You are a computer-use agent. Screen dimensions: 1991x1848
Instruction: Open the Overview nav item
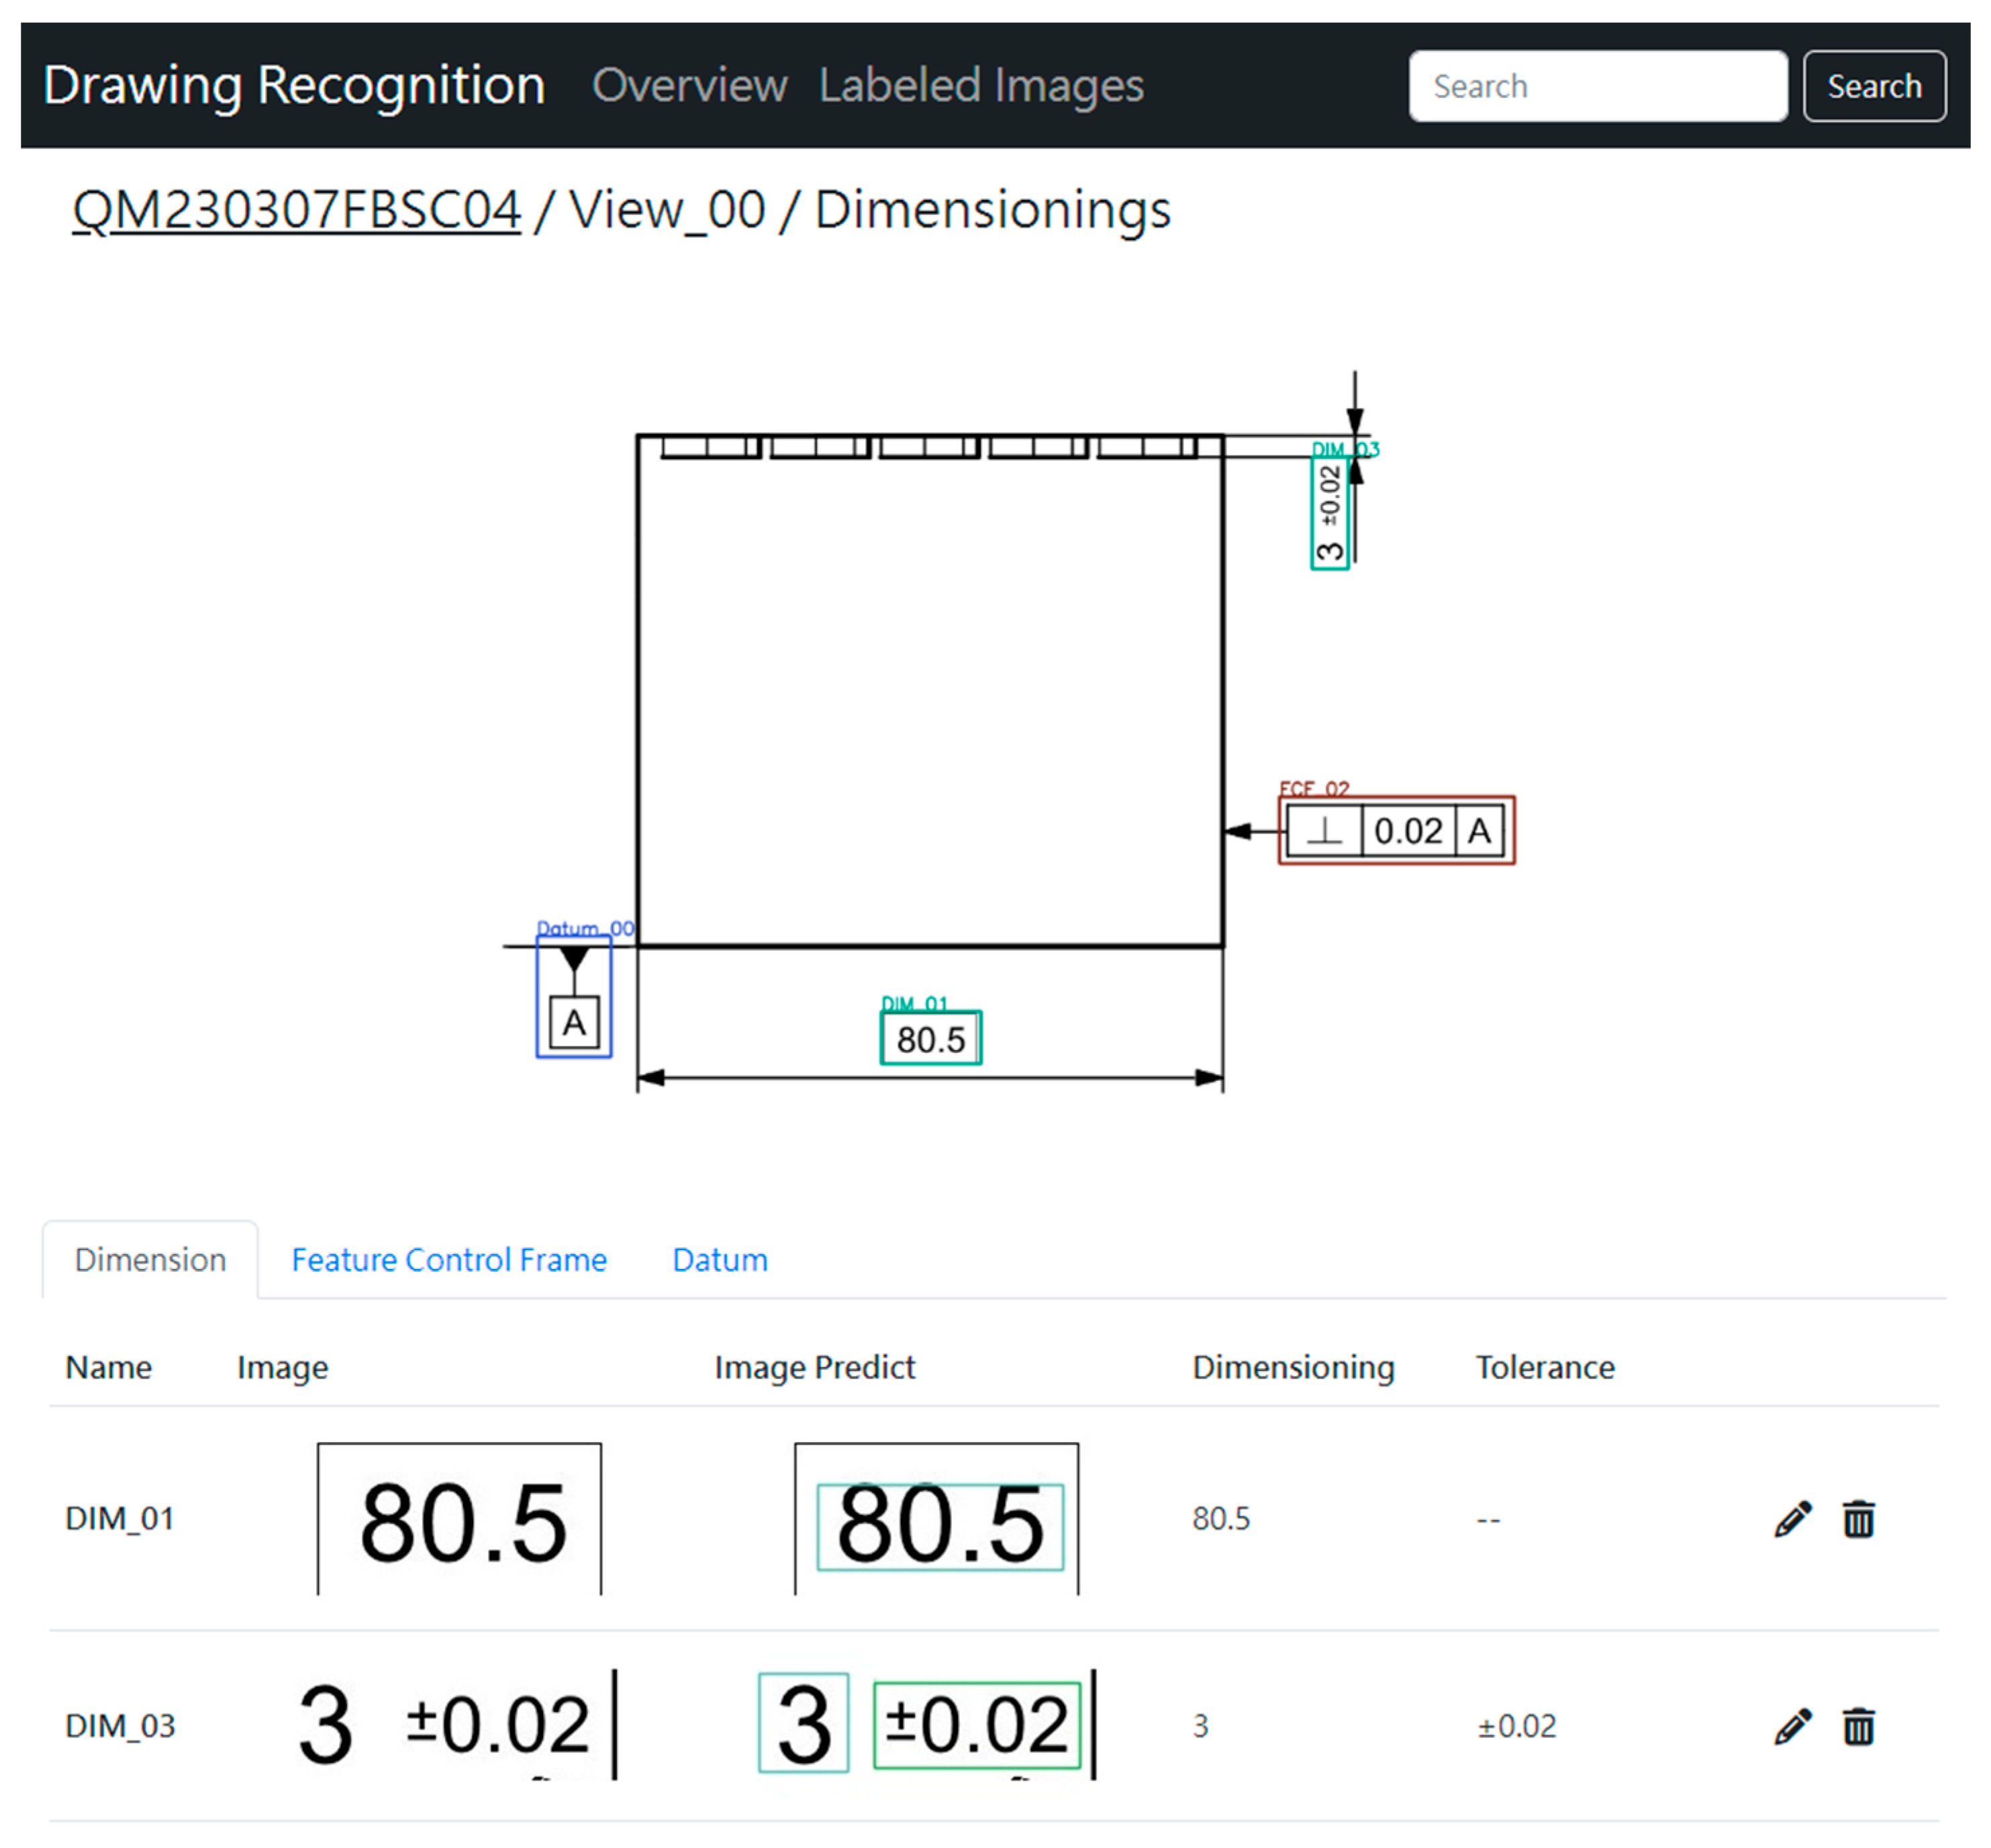tap(688, 86)
